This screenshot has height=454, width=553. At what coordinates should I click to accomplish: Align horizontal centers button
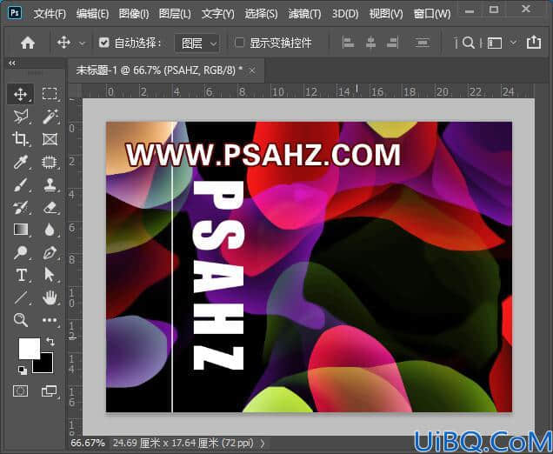click(x=370, y=43)
